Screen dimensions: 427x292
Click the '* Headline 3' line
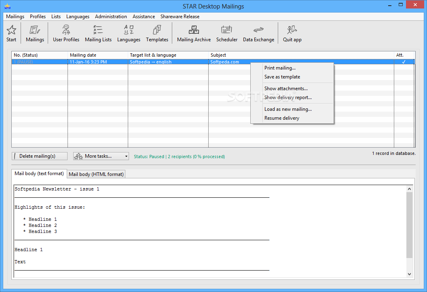(40, 231)
